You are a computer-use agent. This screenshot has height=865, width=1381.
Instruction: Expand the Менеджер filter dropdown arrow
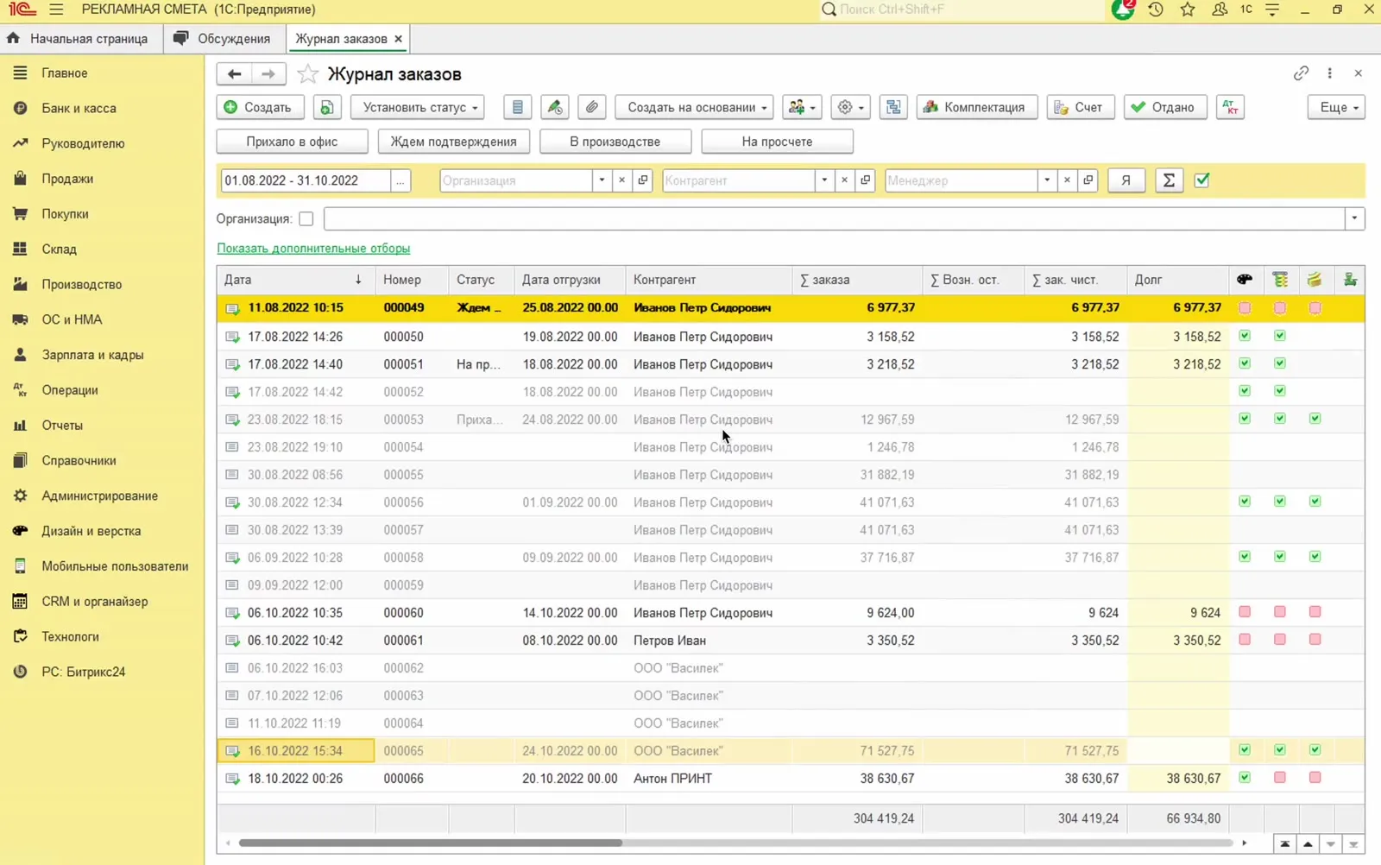(x=1047, y=180)
